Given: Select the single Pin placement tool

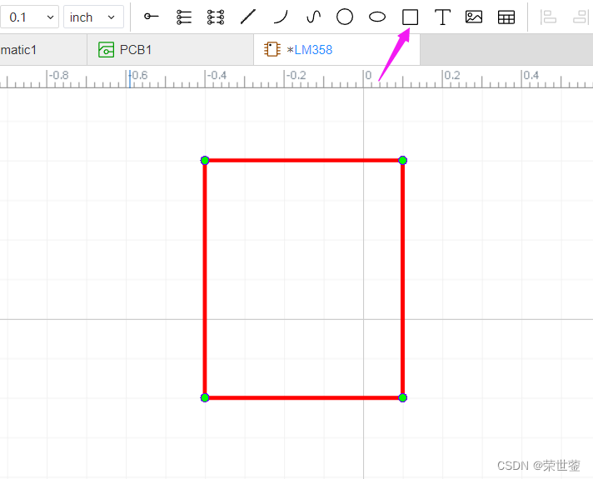Looking at the screenshot, I should coord(152,17).
